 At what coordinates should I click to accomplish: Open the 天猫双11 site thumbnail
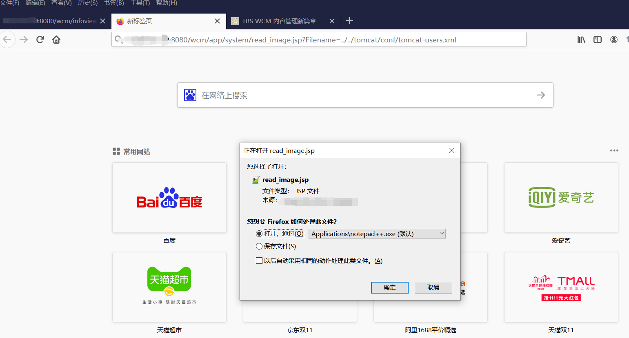(x=561, y=287)
